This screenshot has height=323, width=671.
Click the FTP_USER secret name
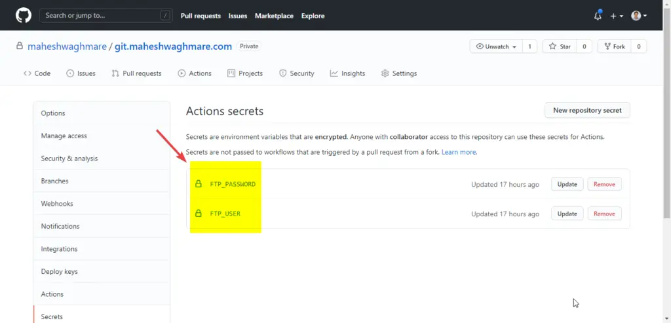225,214
